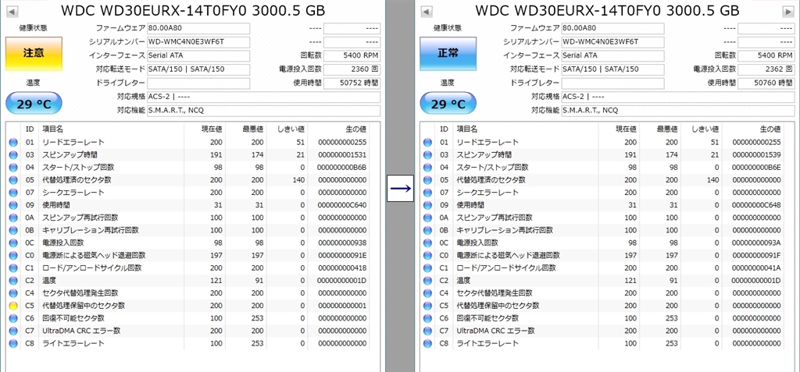
Task: Click the 項目名 column header in 注意 window
Action: (x=52, y=129)
